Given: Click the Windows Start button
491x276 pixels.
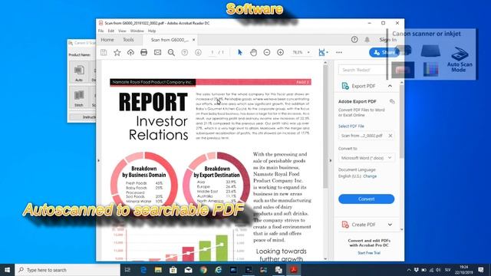Looking at the screenshot, I should pyautogui.click(x=7, y=270).
